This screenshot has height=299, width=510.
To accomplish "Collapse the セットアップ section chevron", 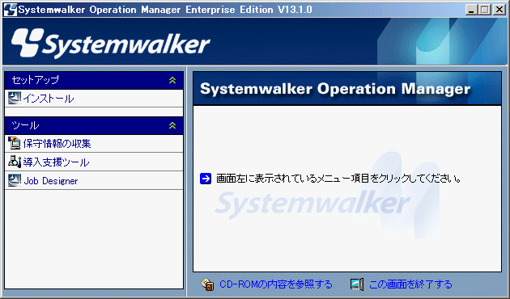I will point(172,80).
